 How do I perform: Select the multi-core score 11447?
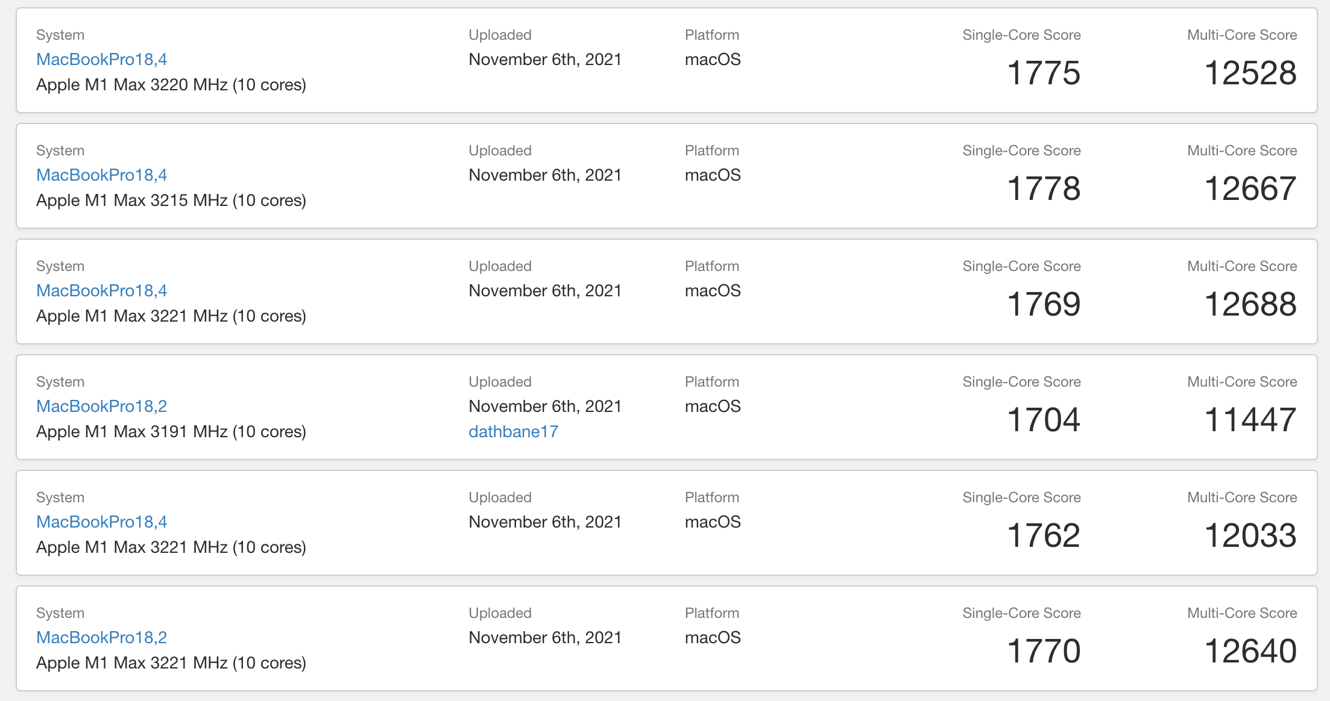pos(1250,420)
